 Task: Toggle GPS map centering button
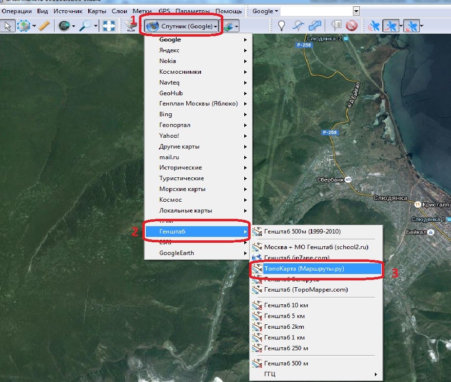[412, 26]
